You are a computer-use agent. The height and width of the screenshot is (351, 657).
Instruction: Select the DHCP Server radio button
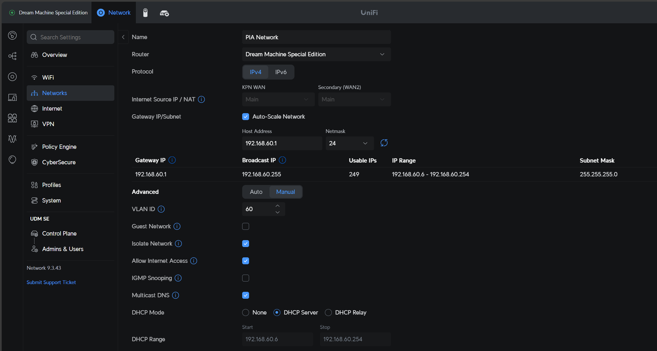click(x=277, y=313)
